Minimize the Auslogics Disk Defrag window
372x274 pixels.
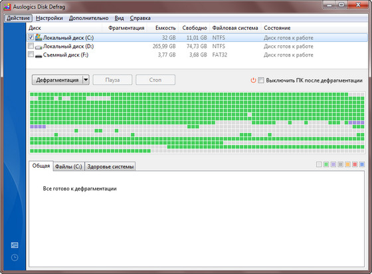point(329,5)
